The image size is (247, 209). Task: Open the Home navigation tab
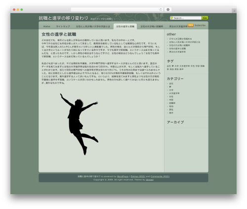[x=46, y=26]
